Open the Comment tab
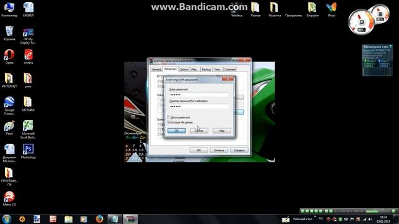Image resolution: width=399 pixels, height=224 pixels. tap(230, 69)
